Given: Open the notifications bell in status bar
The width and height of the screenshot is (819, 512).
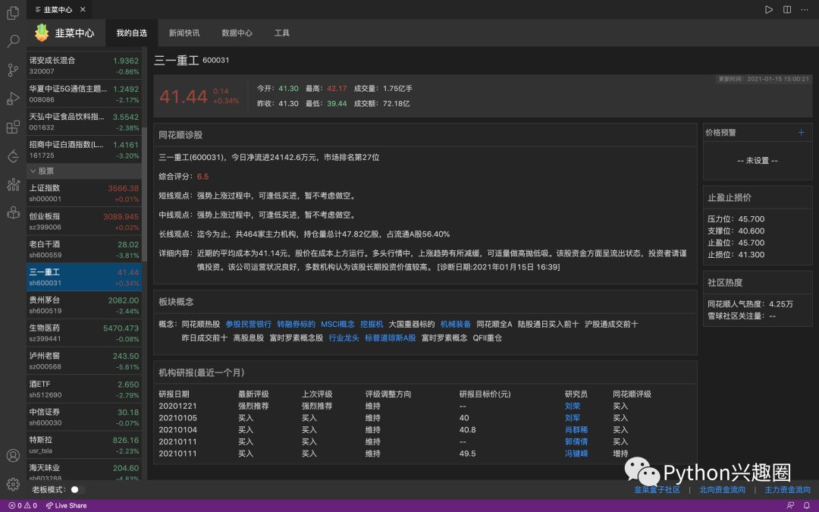Looking at the screenshot, I should pyautogui.click(x=806, y=506).
